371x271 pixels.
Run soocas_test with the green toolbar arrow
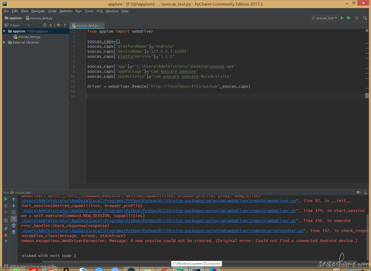[x=342, y=18]
